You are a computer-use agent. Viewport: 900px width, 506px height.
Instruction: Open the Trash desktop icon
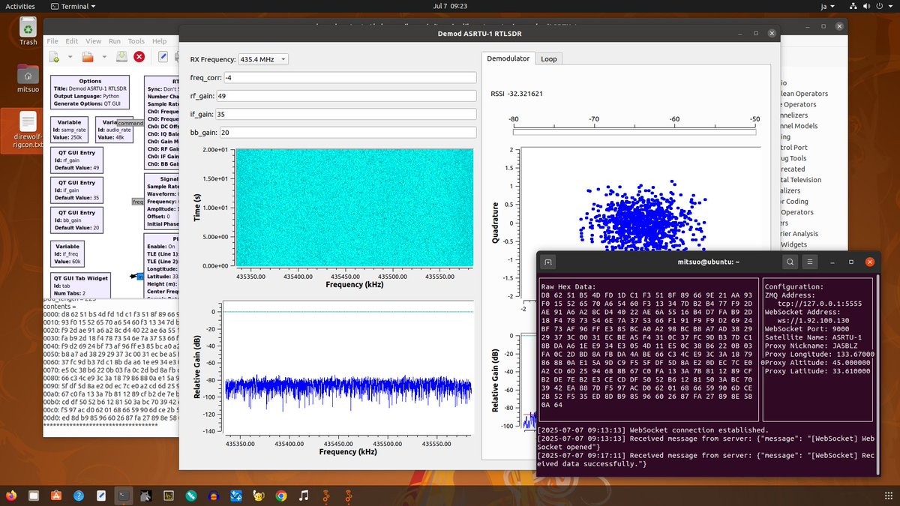click(28, 32)
